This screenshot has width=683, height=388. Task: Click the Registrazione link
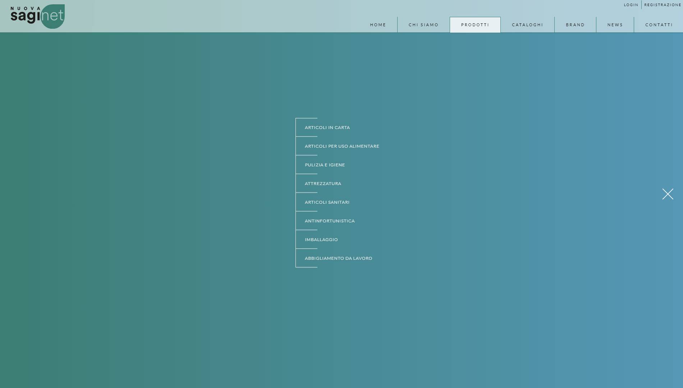tap(663, 5)
